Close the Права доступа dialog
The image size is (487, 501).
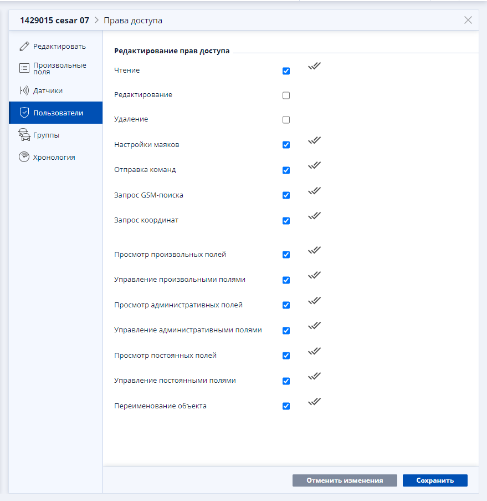click(468, 20)
